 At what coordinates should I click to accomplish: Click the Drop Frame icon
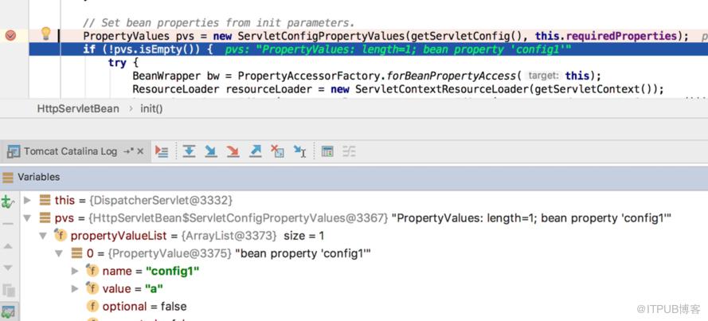click(277, 151)
